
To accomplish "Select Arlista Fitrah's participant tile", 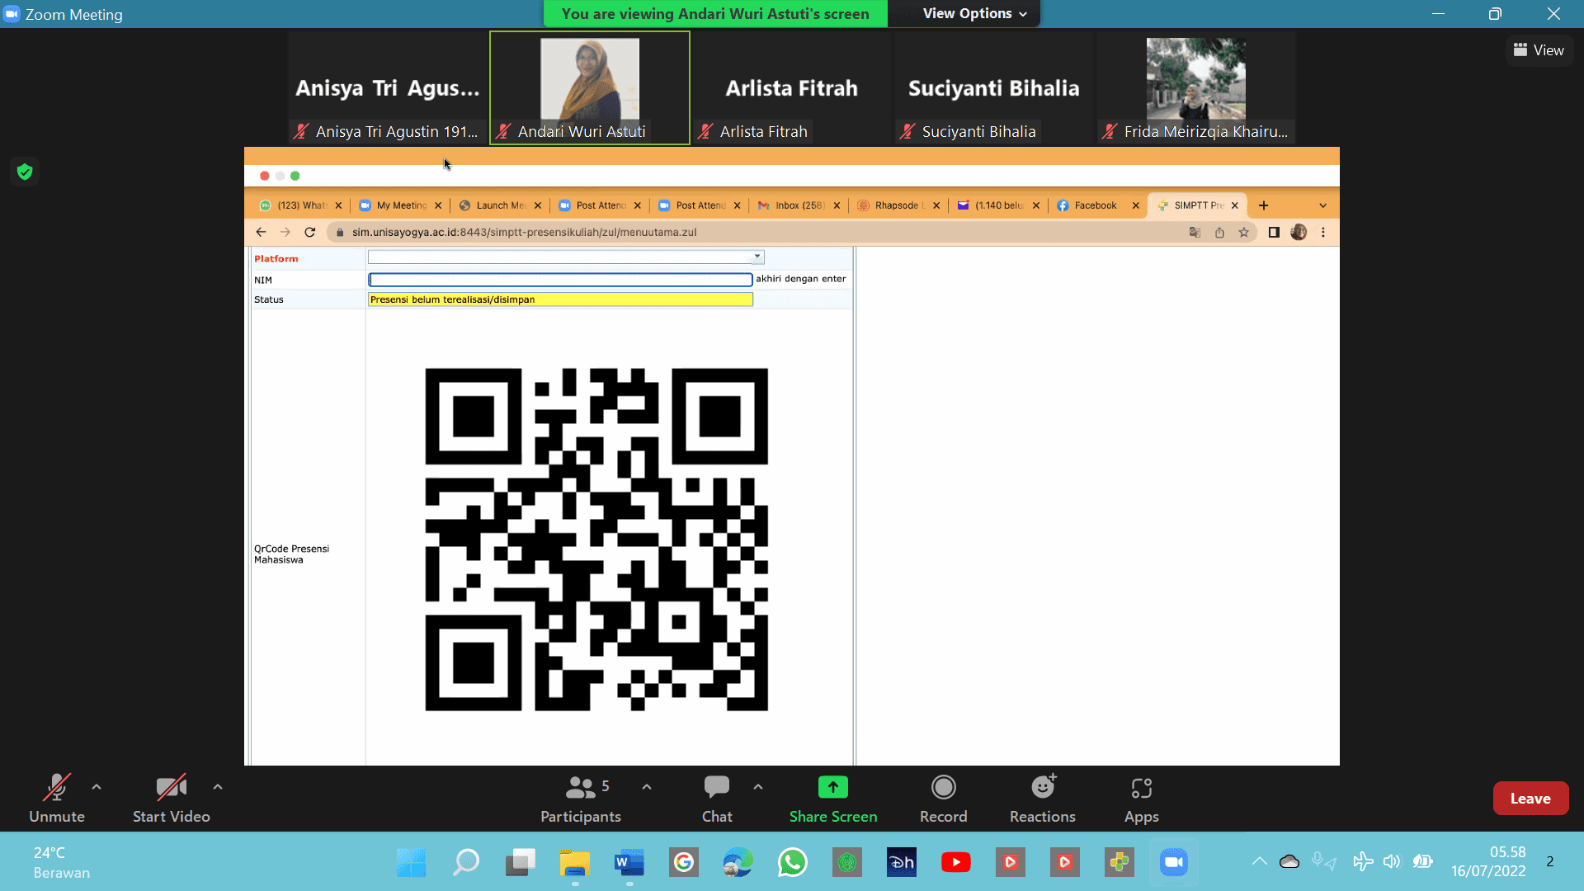I will coord(792,88).
